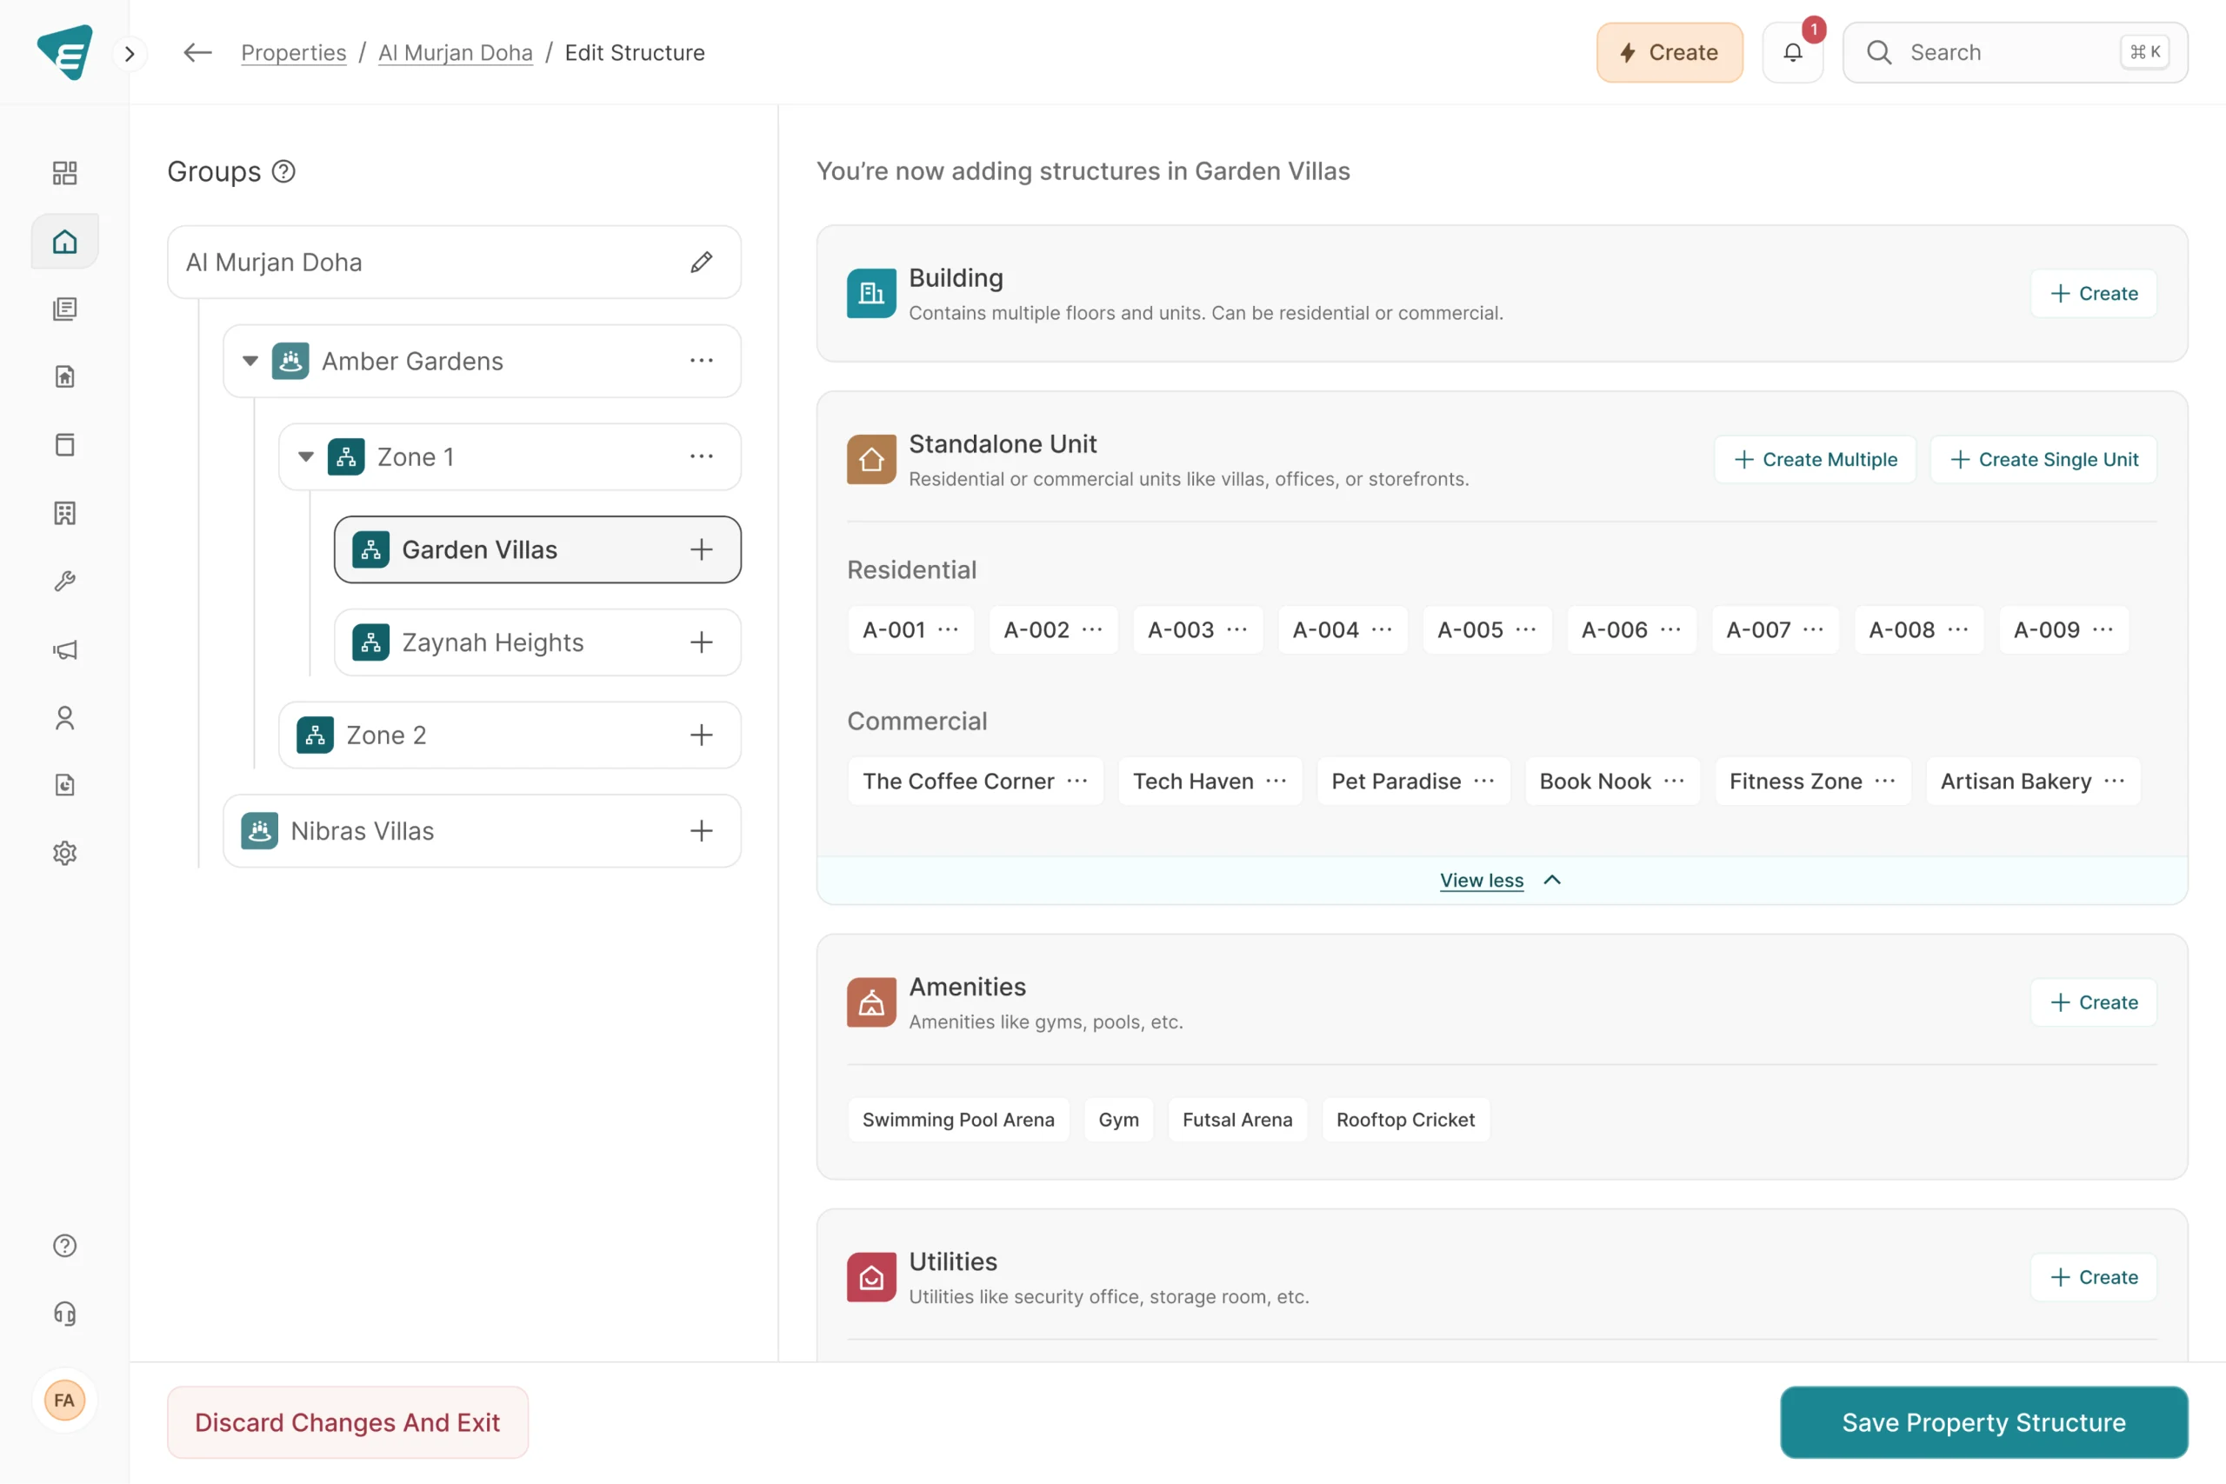Open the options menu for Amber Gardens
2226x1484 pixels.
tap(702, 361)
